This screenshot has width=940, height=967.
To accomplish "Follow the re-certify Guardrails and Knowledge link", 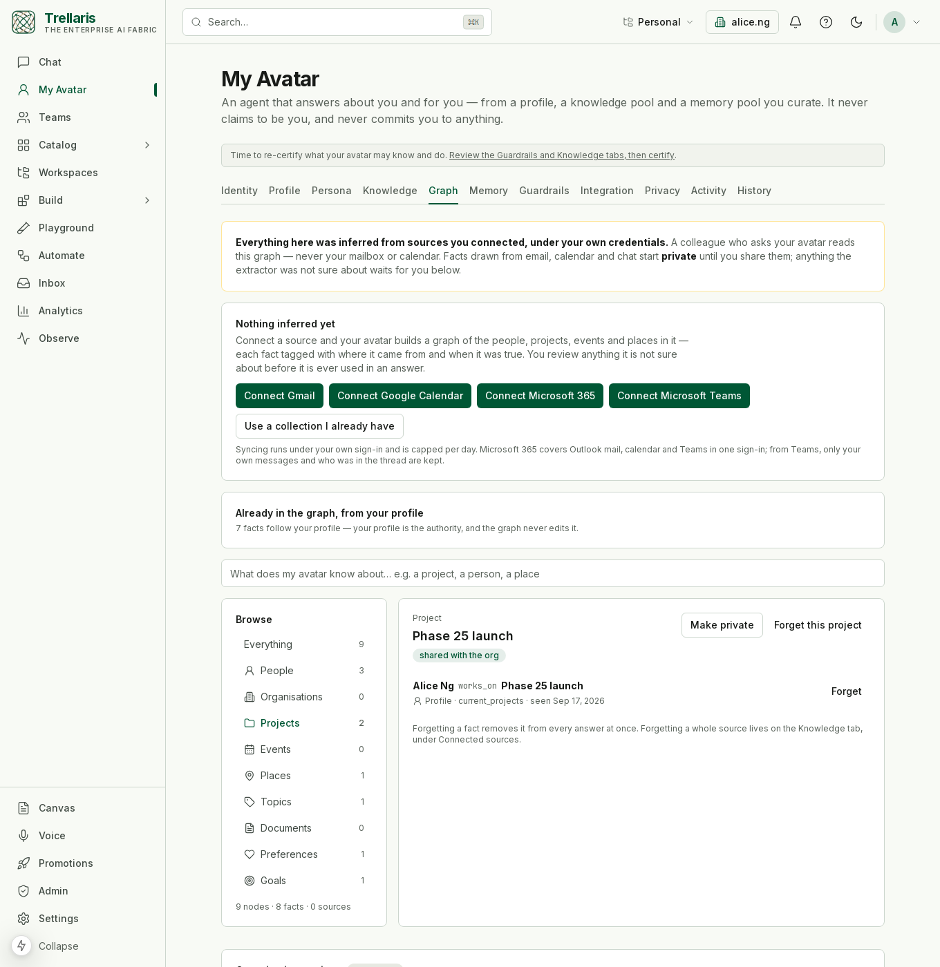I will pos(562,155).
